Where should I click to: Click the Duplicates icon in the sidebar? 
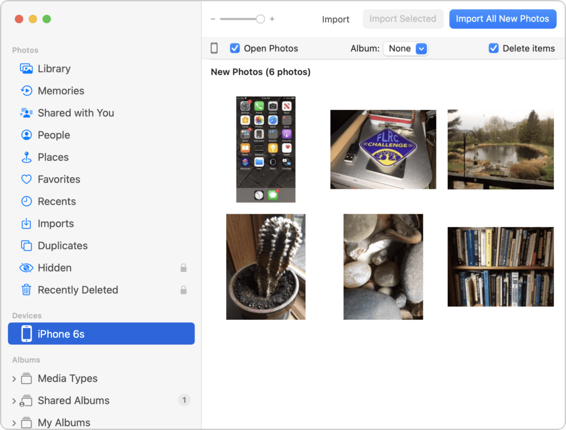tap(26, 246)
